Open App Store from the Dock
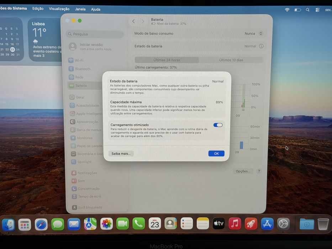This screenshot has width=332, height=249. click(x=267, y=224)
